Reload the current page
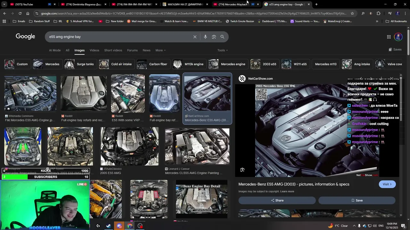This screenshot has width=410, height=230. click(x=20, y=13)
